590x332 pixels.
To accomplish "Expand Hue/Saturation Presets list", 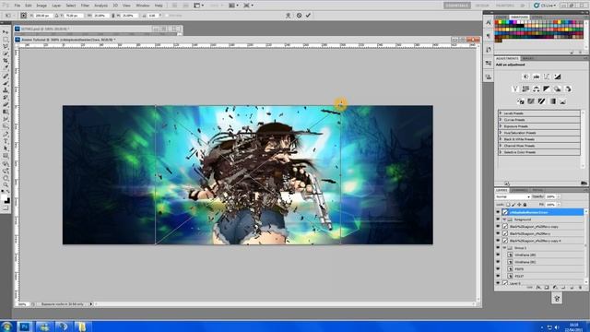I will click(x=501, y=133).
